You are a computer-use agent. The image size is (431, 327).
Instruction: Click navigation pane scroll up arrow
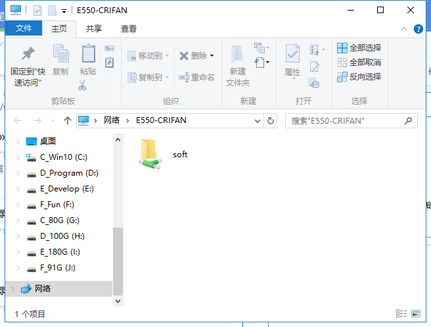[x=118, y=140]
